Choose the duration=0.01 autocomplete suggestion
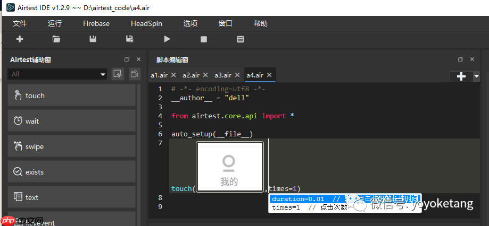 pyautogui.click(x=345, y=199)
